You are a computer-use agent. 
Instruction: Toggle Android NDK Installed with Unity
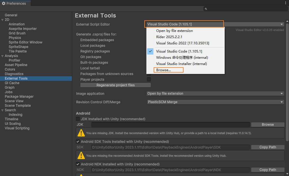click(78, 164)
